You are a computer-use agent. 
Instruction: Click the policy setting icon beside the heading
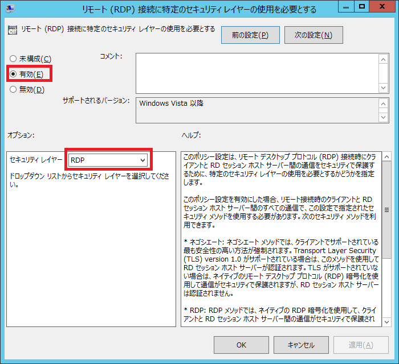[x=13, y=30]
